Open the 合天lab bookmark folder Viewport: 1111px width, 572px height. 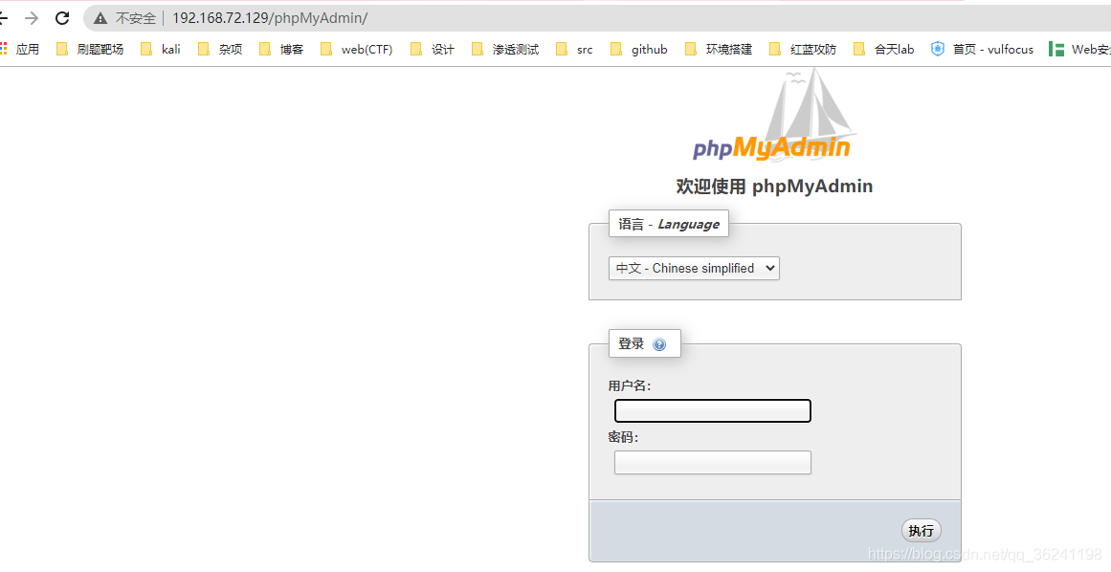point(883,49)
